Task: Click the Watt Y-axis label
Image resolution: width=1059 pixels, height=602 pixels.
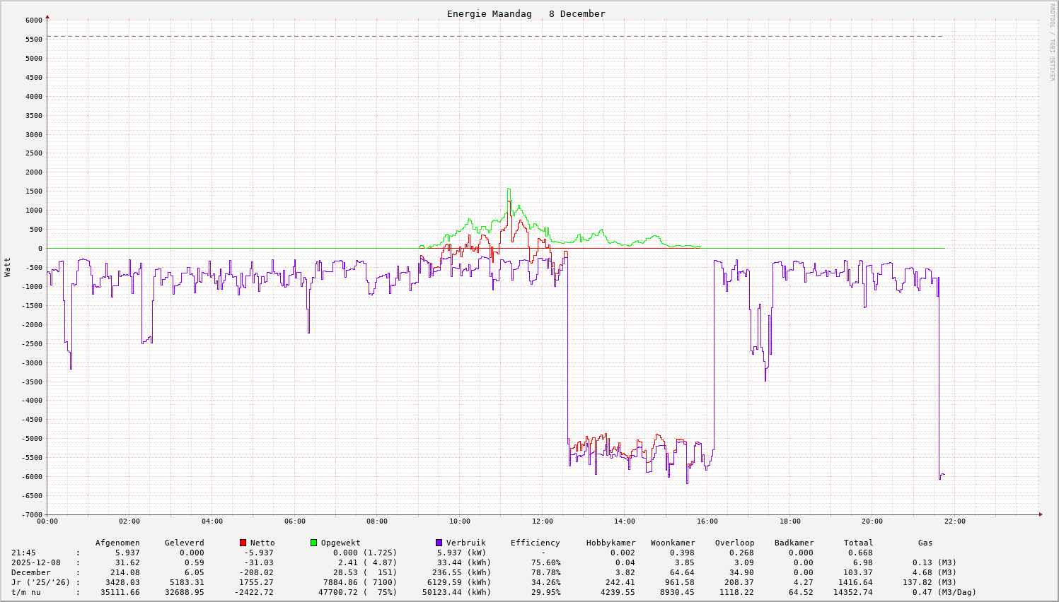Action: [8, 267]
